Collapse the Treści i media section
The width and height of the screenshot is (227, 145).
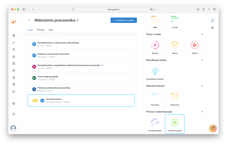(202, 34)
